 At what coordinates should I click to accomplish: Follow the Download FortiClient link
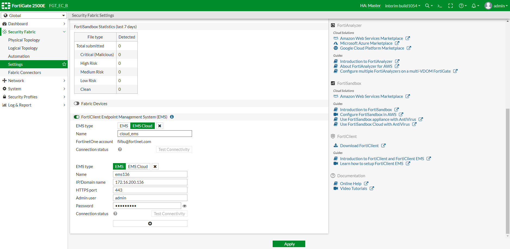359,145
